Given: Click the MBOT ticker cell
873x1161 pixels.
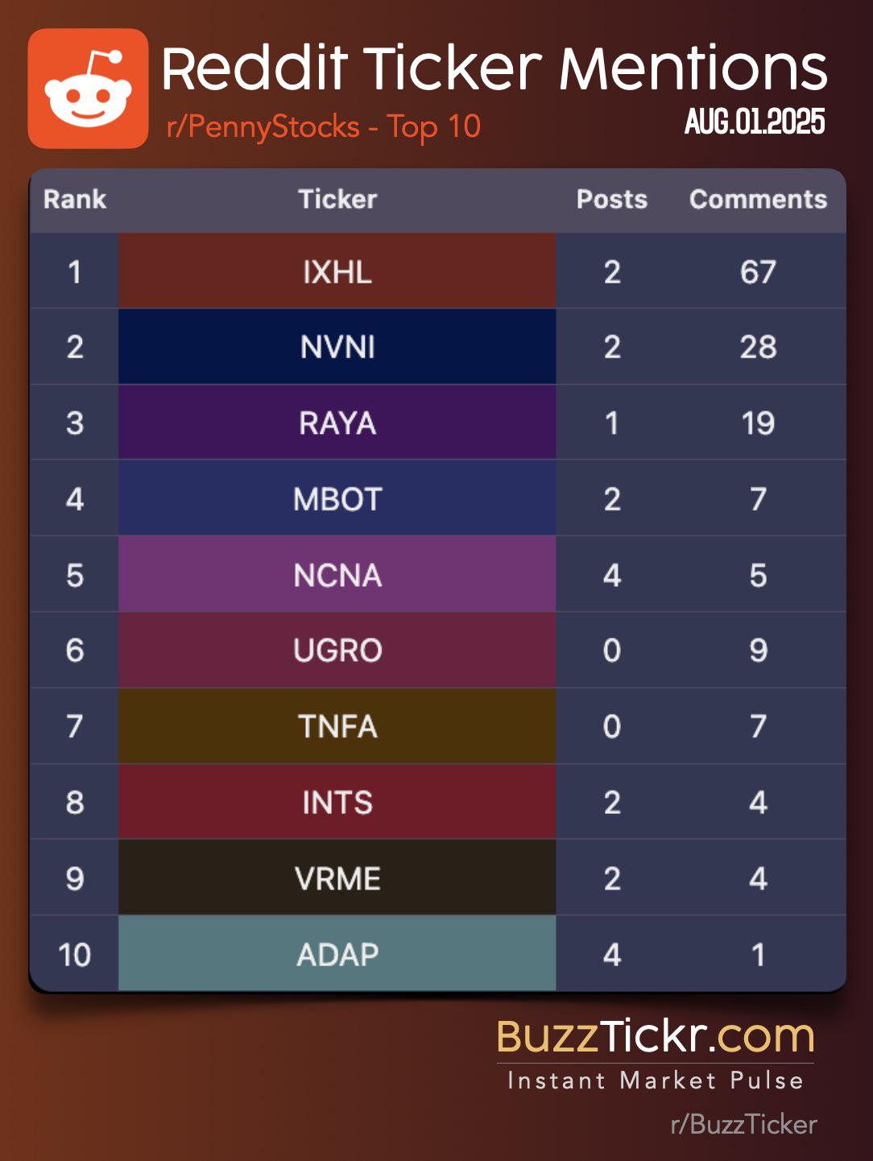Looking at the screenshot, I should (x=337, y=498).
